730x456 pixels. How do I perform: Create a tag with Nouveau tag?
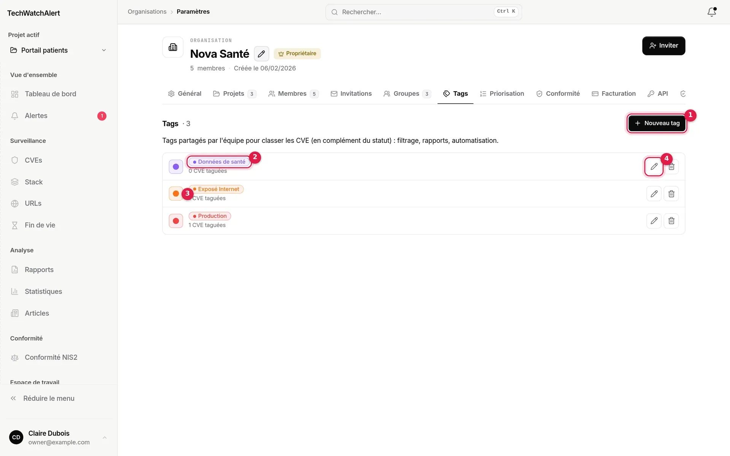click(657, 123)
